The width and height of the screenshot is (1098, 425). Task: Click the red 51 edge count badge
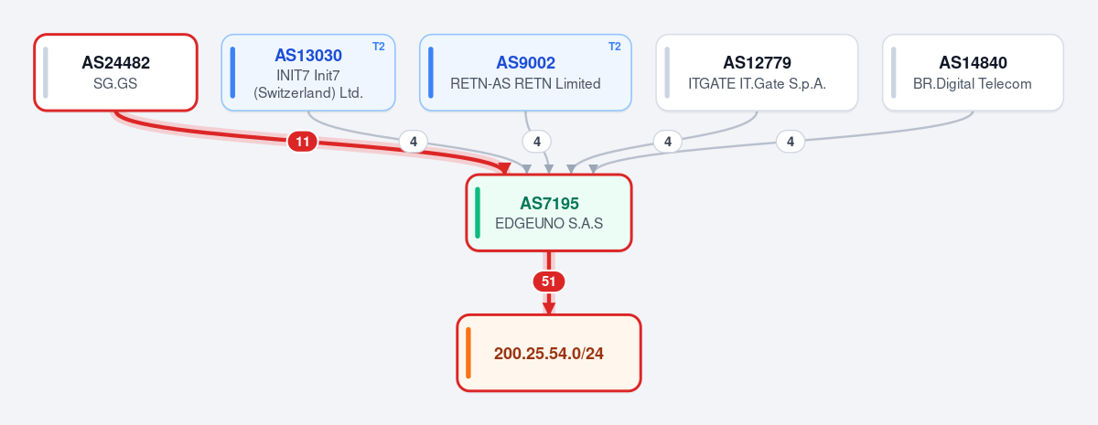tap(549, 282)
